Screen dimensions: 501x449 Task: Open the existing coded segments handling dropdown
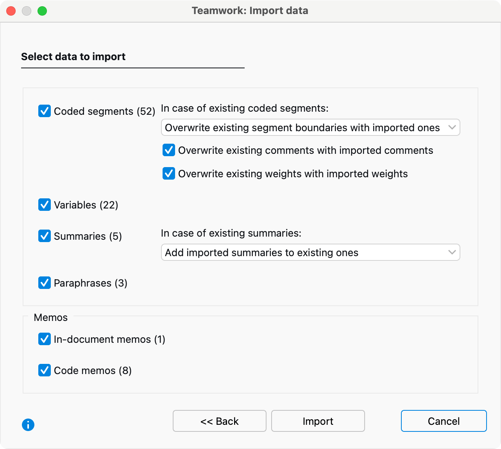[x=311, y=127]
